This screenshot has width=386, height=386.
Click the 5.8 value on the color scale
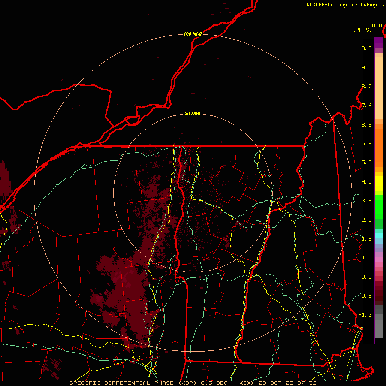click(x=367, y=144)
